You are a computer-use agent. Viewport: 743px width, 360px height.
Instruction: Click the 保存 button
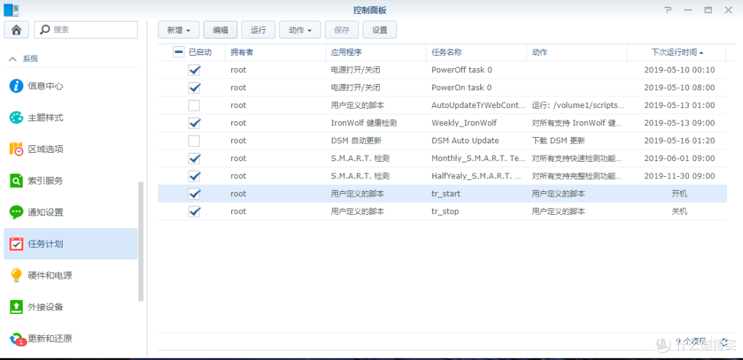click(342, 30)
